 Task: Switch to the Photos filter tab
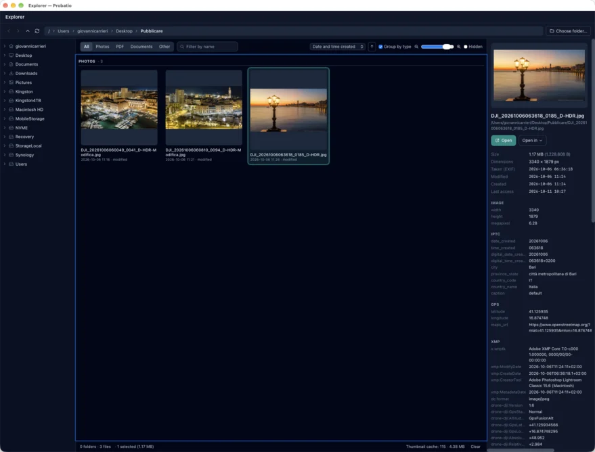pos(102,47)
